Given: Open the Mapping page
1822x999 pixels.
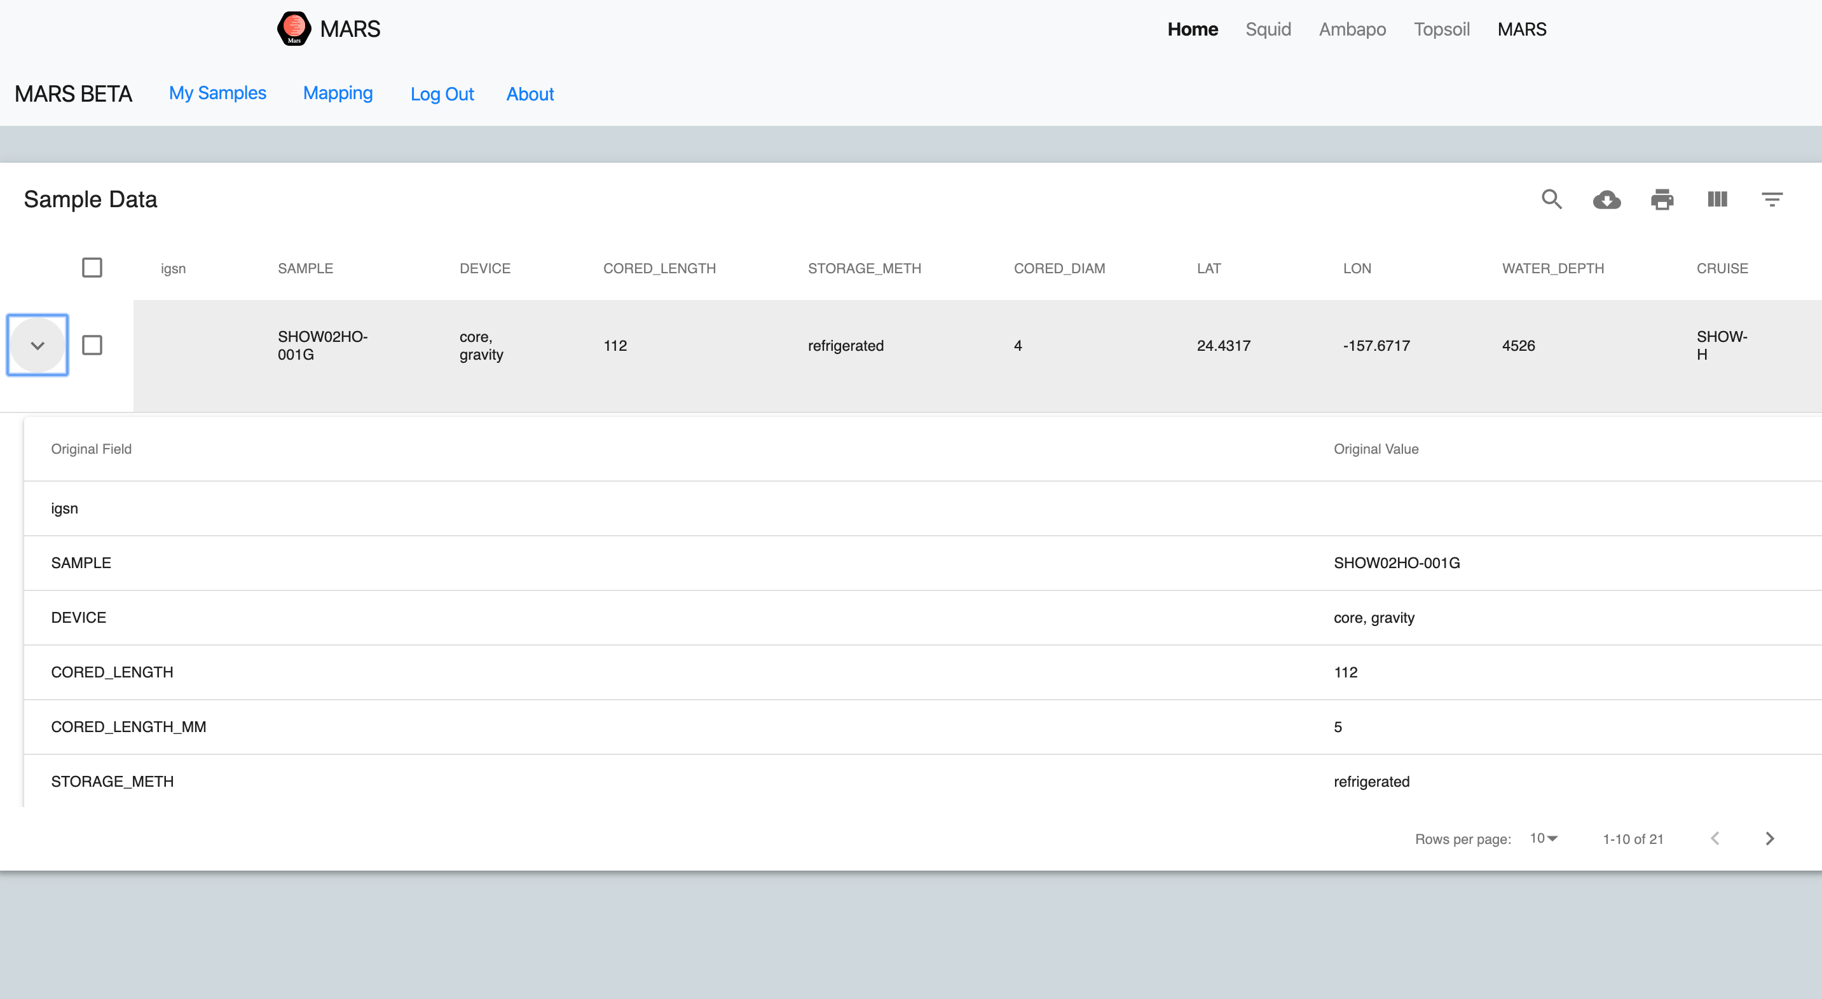Looking at the screenshot, I should pos(338,93).
